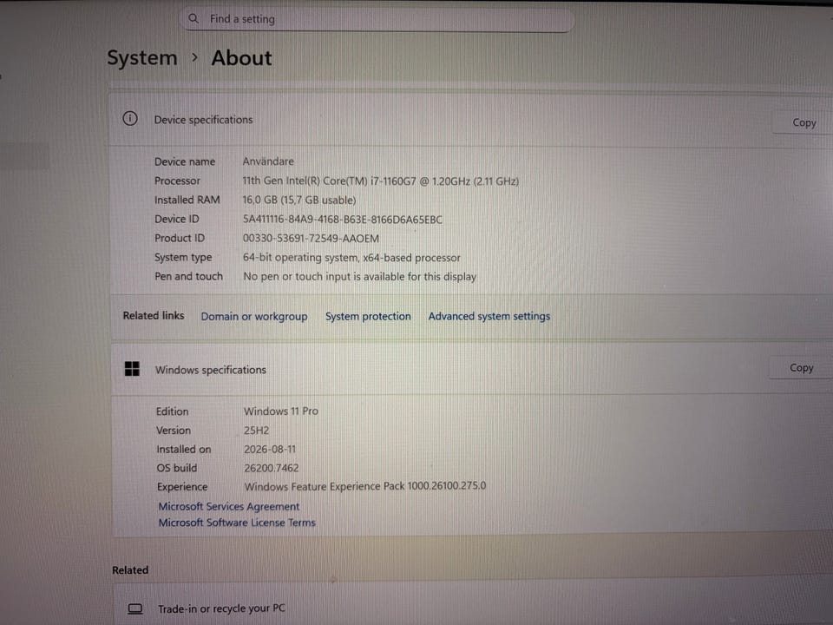Select Product ID value 00330-53691-72549-AAOEM

click(311, 239)
